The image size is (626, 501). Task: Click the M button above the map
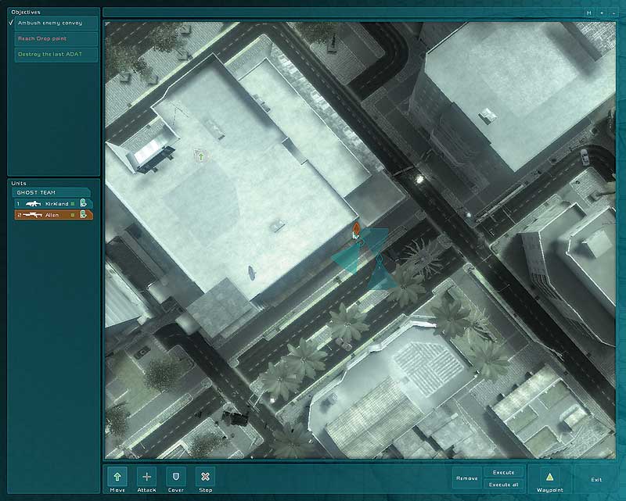pos(589,13)
